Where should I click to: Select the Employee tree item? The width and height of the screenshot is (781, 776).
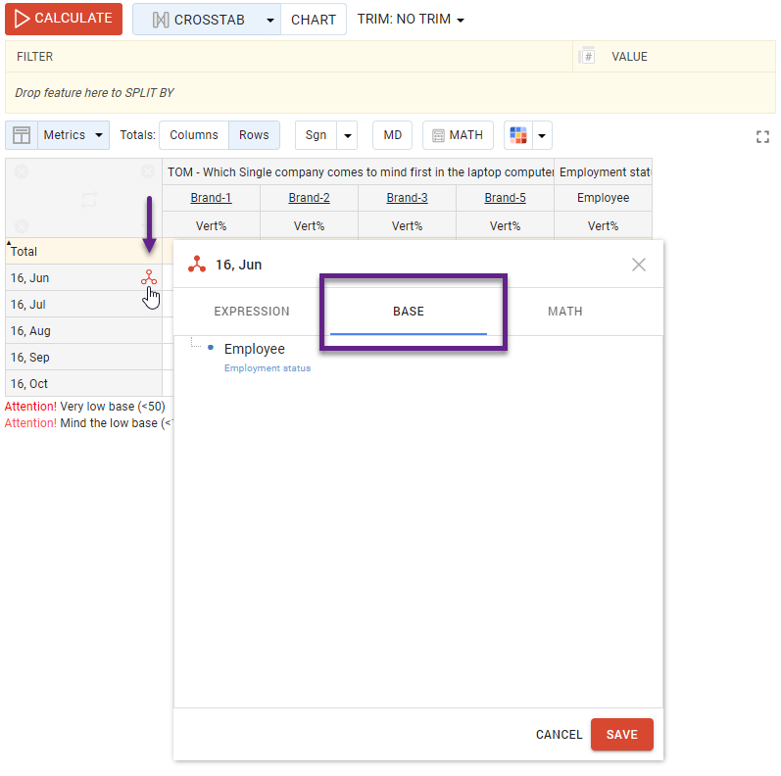[254, 349]
